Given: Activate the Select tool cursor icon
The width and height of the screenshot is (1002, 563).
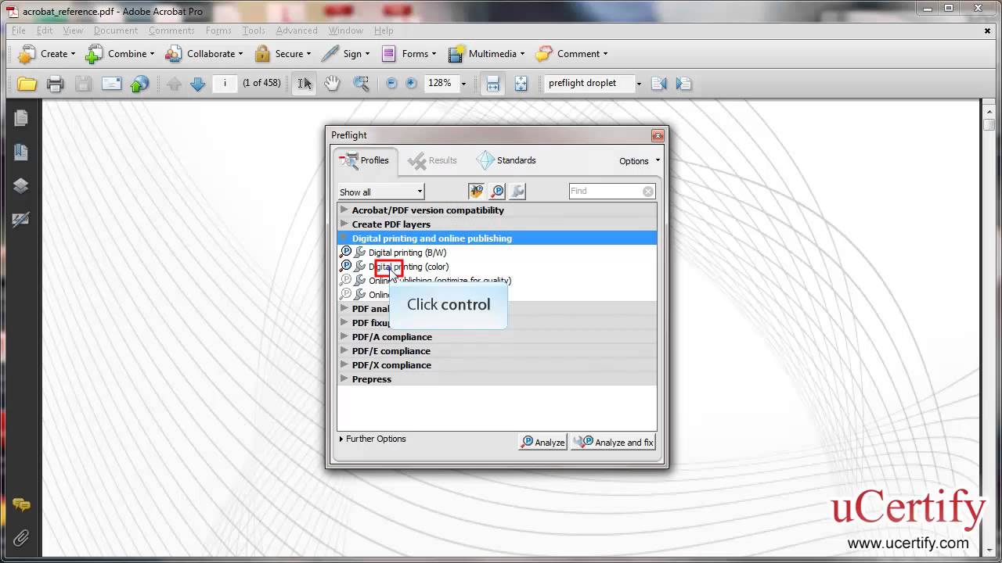Looking at the screenshot, I should [304, 84].
